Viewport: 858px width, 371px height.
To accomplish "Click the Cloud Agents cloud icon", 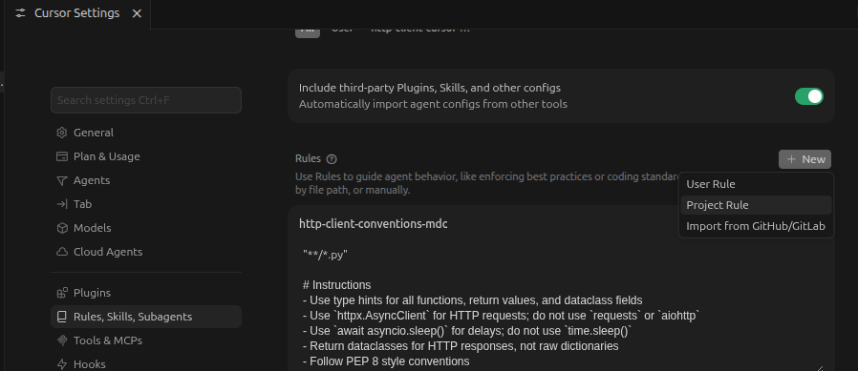I will click(x=62, y=252).
